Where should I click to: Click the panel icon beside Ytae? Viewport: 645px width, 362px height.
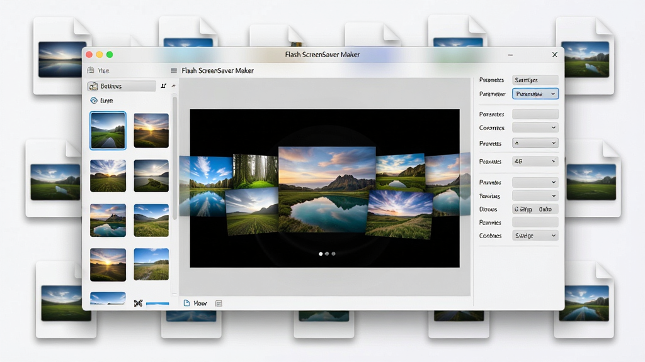(x=91, y=70)
